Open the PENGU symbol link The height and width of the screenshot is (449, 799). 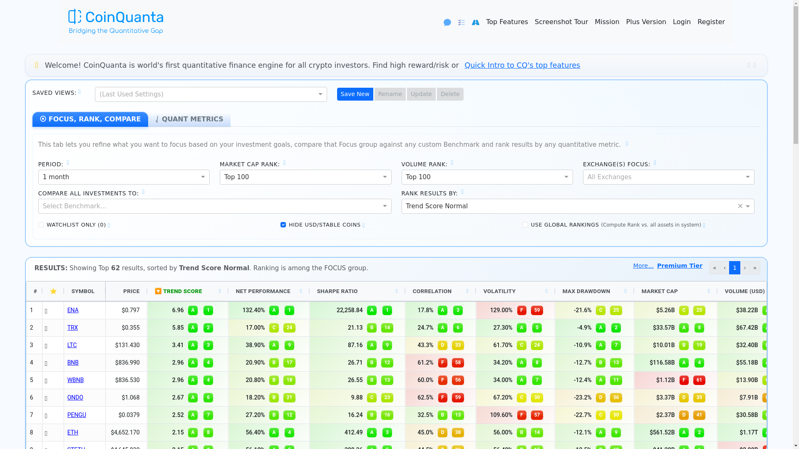[x=77, y=415]
